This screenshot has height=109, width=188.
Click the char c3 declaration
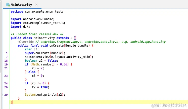32,49
